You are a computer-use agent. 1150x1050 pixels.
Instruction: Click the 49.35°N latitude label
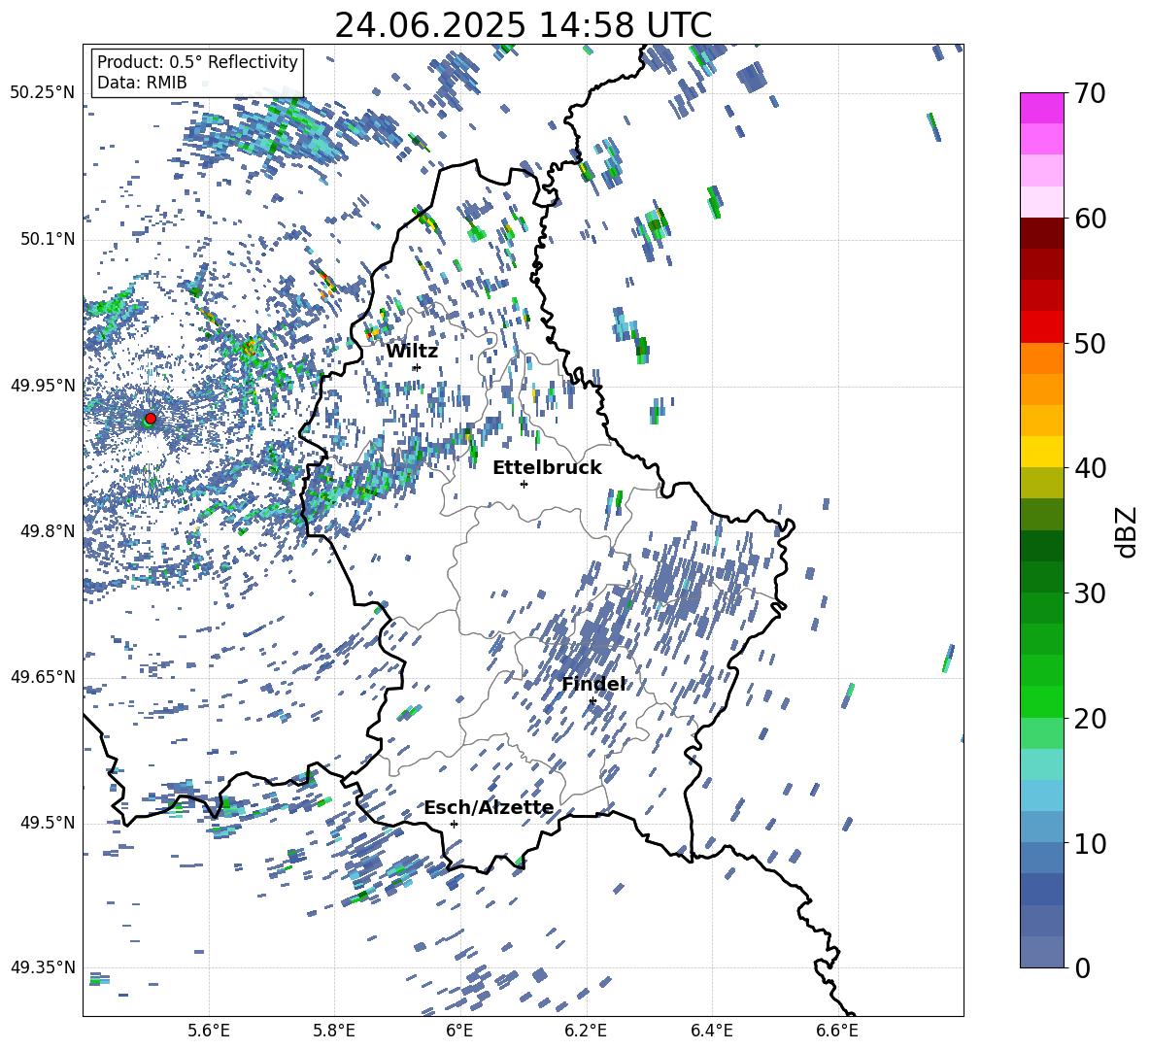(x=43, y=967)
